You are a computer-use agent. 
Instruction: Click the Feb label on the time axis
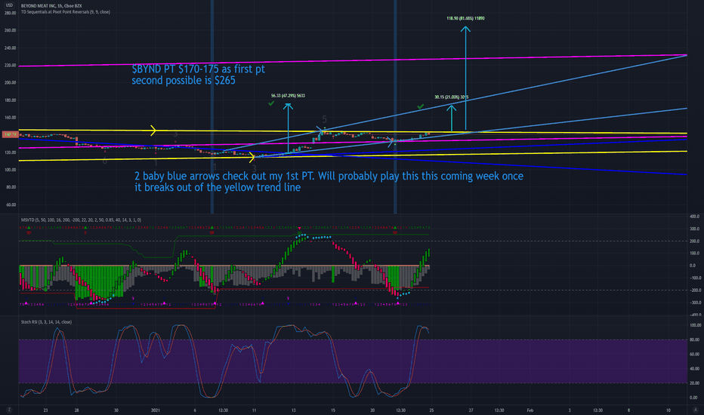(530, 410)
